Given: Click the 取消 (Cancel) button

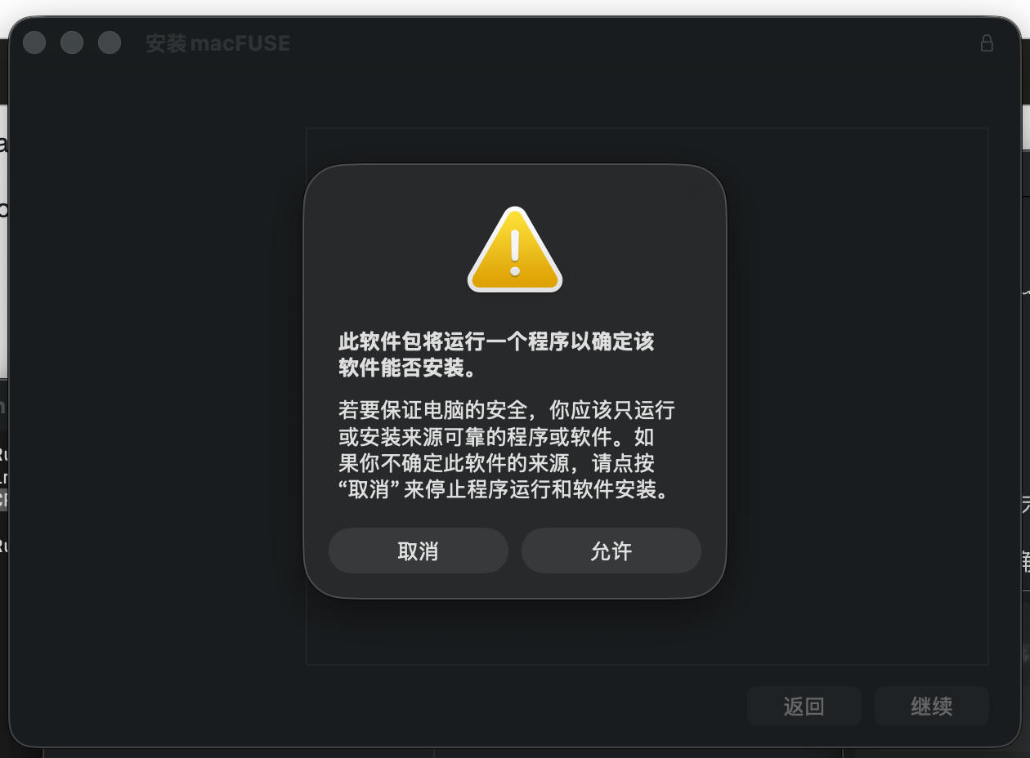Looking at the screenshot, I should click(419, 551).
